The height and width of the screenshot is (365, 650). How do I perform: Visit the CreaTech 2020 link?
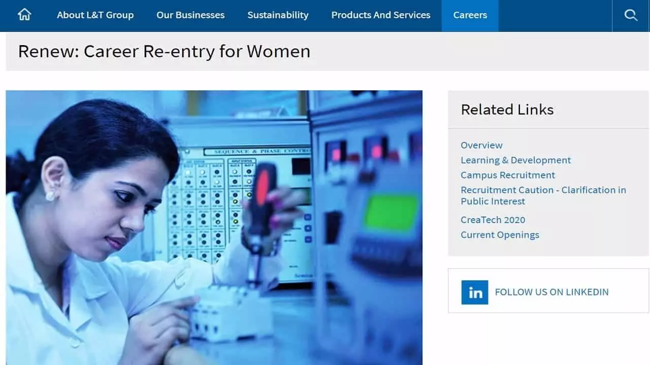tap(493, 220)
